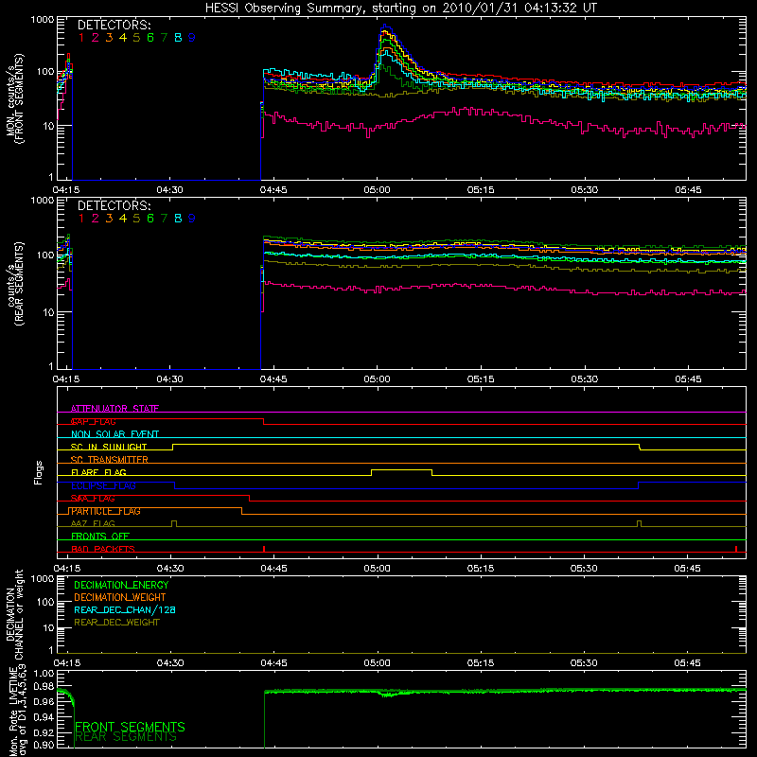Click 04:30 tick label under decimation panel
757x757 pixels.
[170, 663]
